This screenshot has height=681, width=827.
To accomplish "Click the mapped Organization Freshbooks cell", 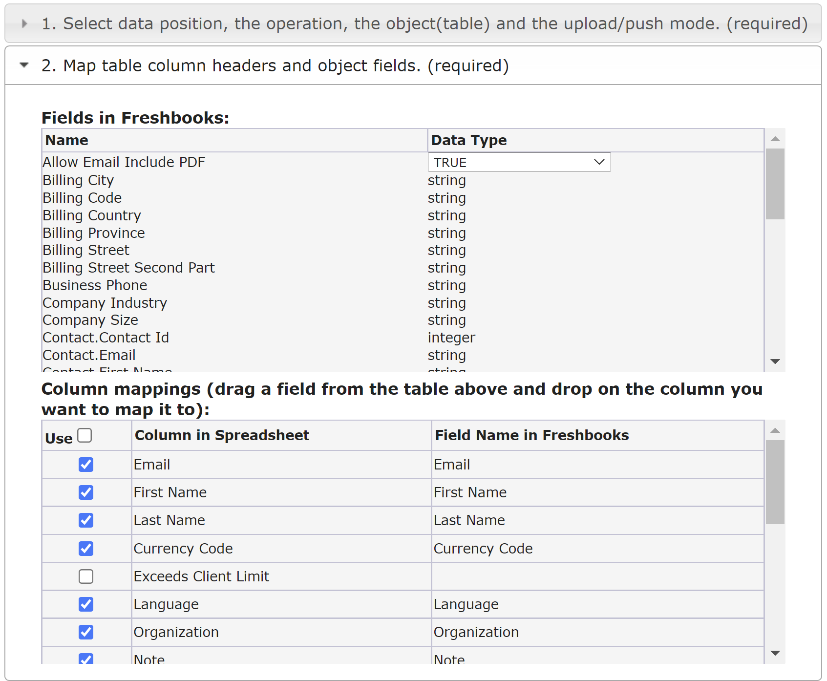I will (x=598, y=632).
